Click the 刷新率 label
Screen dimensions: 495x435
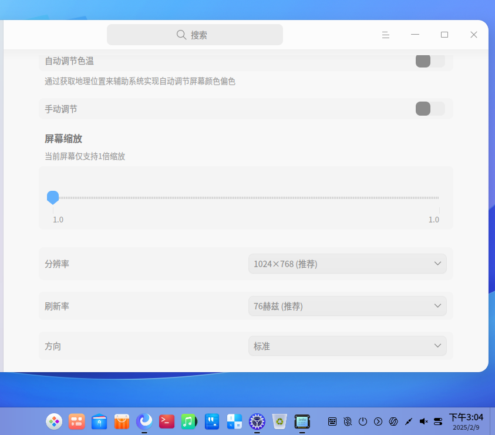(x=57, y=306)
